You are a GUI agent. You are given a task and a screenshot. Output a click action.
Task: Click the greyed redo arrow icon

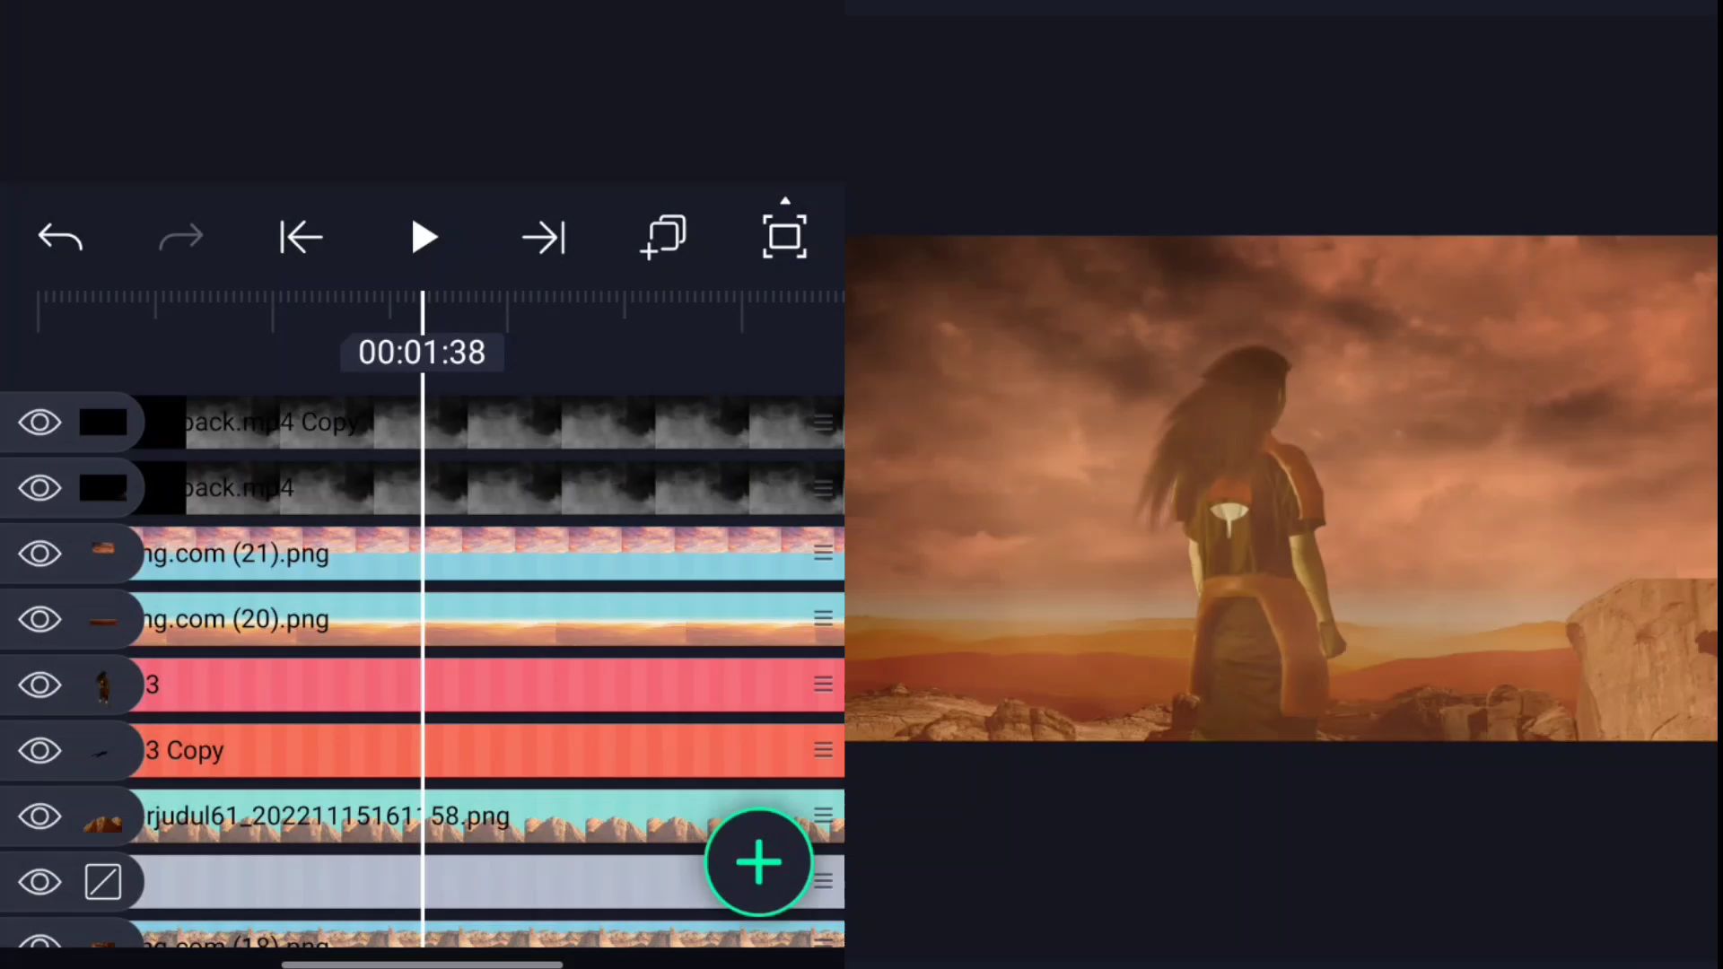tap(180, 238)
